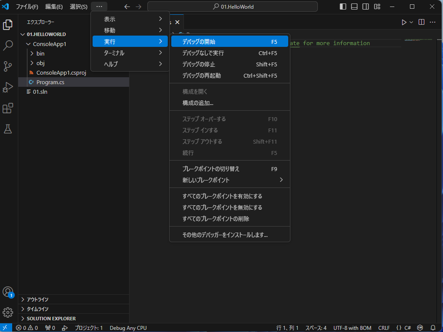Open editor More Actions ellipsis
Image resolution: width=443 pixels, height=332 pixels.
click(433, 22)
